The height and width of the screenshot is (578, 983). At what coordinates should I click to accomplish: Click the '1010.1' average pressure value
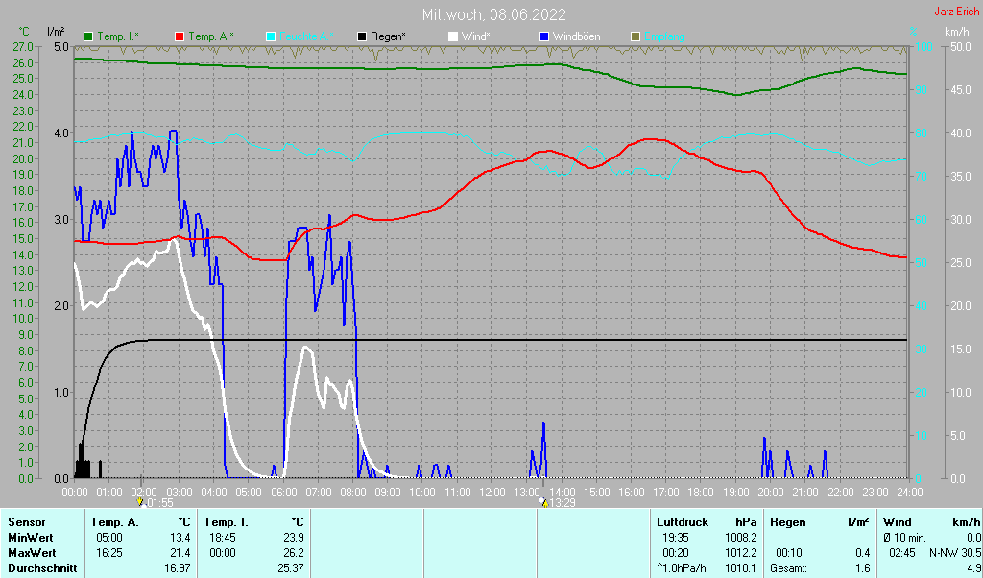click(741, 568)
